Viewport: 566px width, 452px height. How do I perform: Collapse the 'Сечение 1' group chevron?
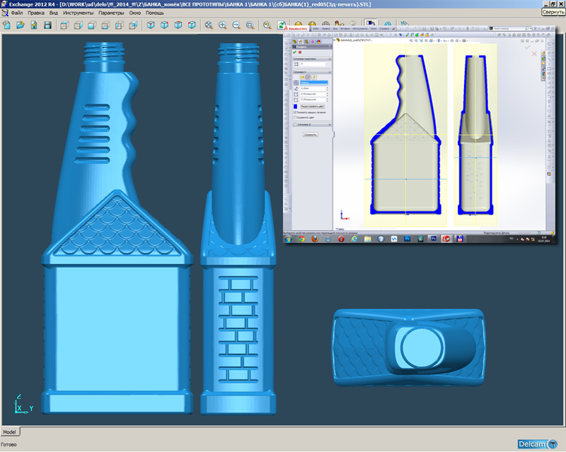pyautogui.click(x=330, y=72)
